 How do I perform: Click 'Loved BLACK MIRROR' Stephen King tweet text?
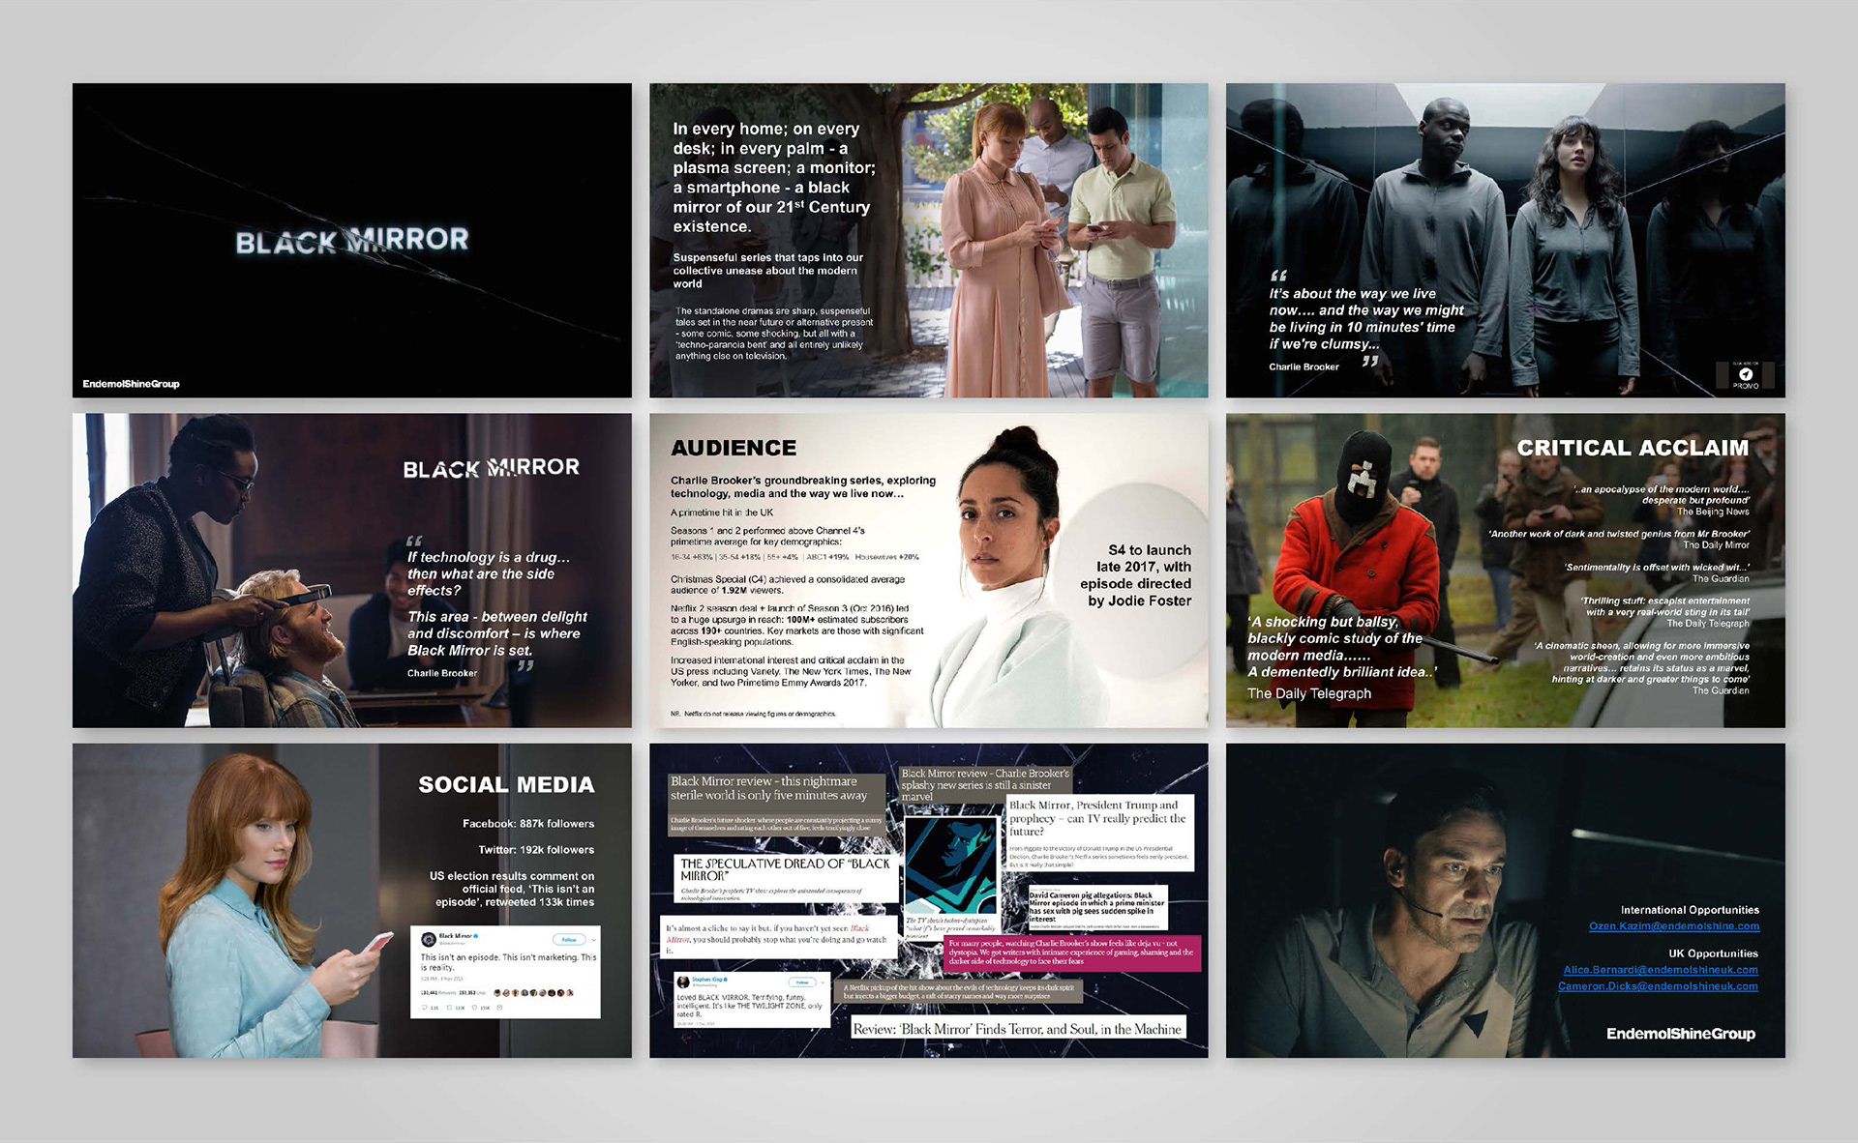point(750,1006)
